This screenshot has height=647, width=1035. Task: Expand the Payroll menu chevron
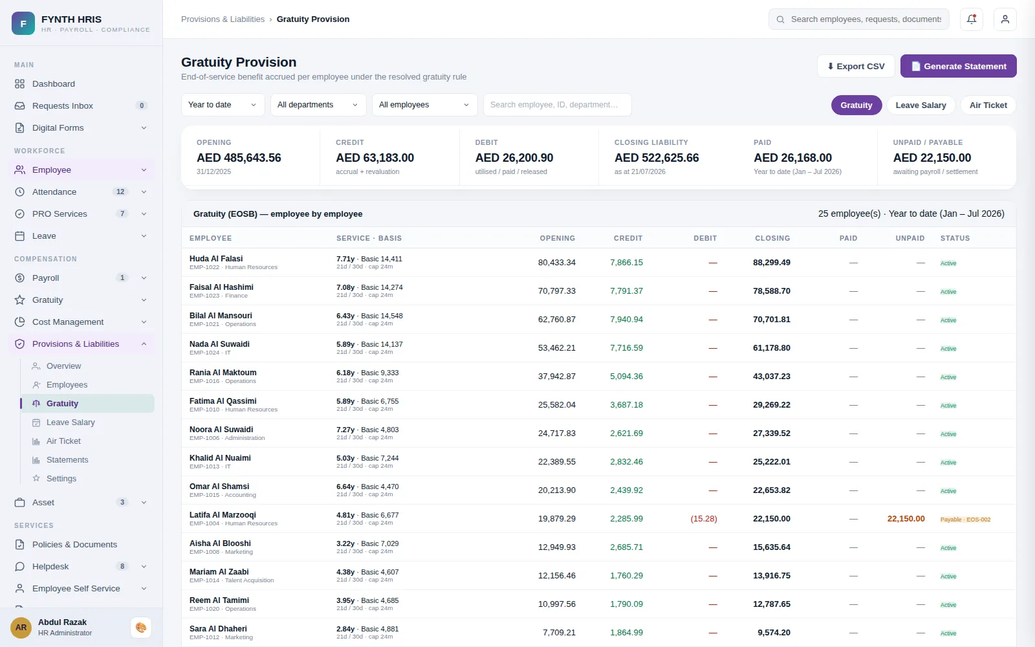144,278
